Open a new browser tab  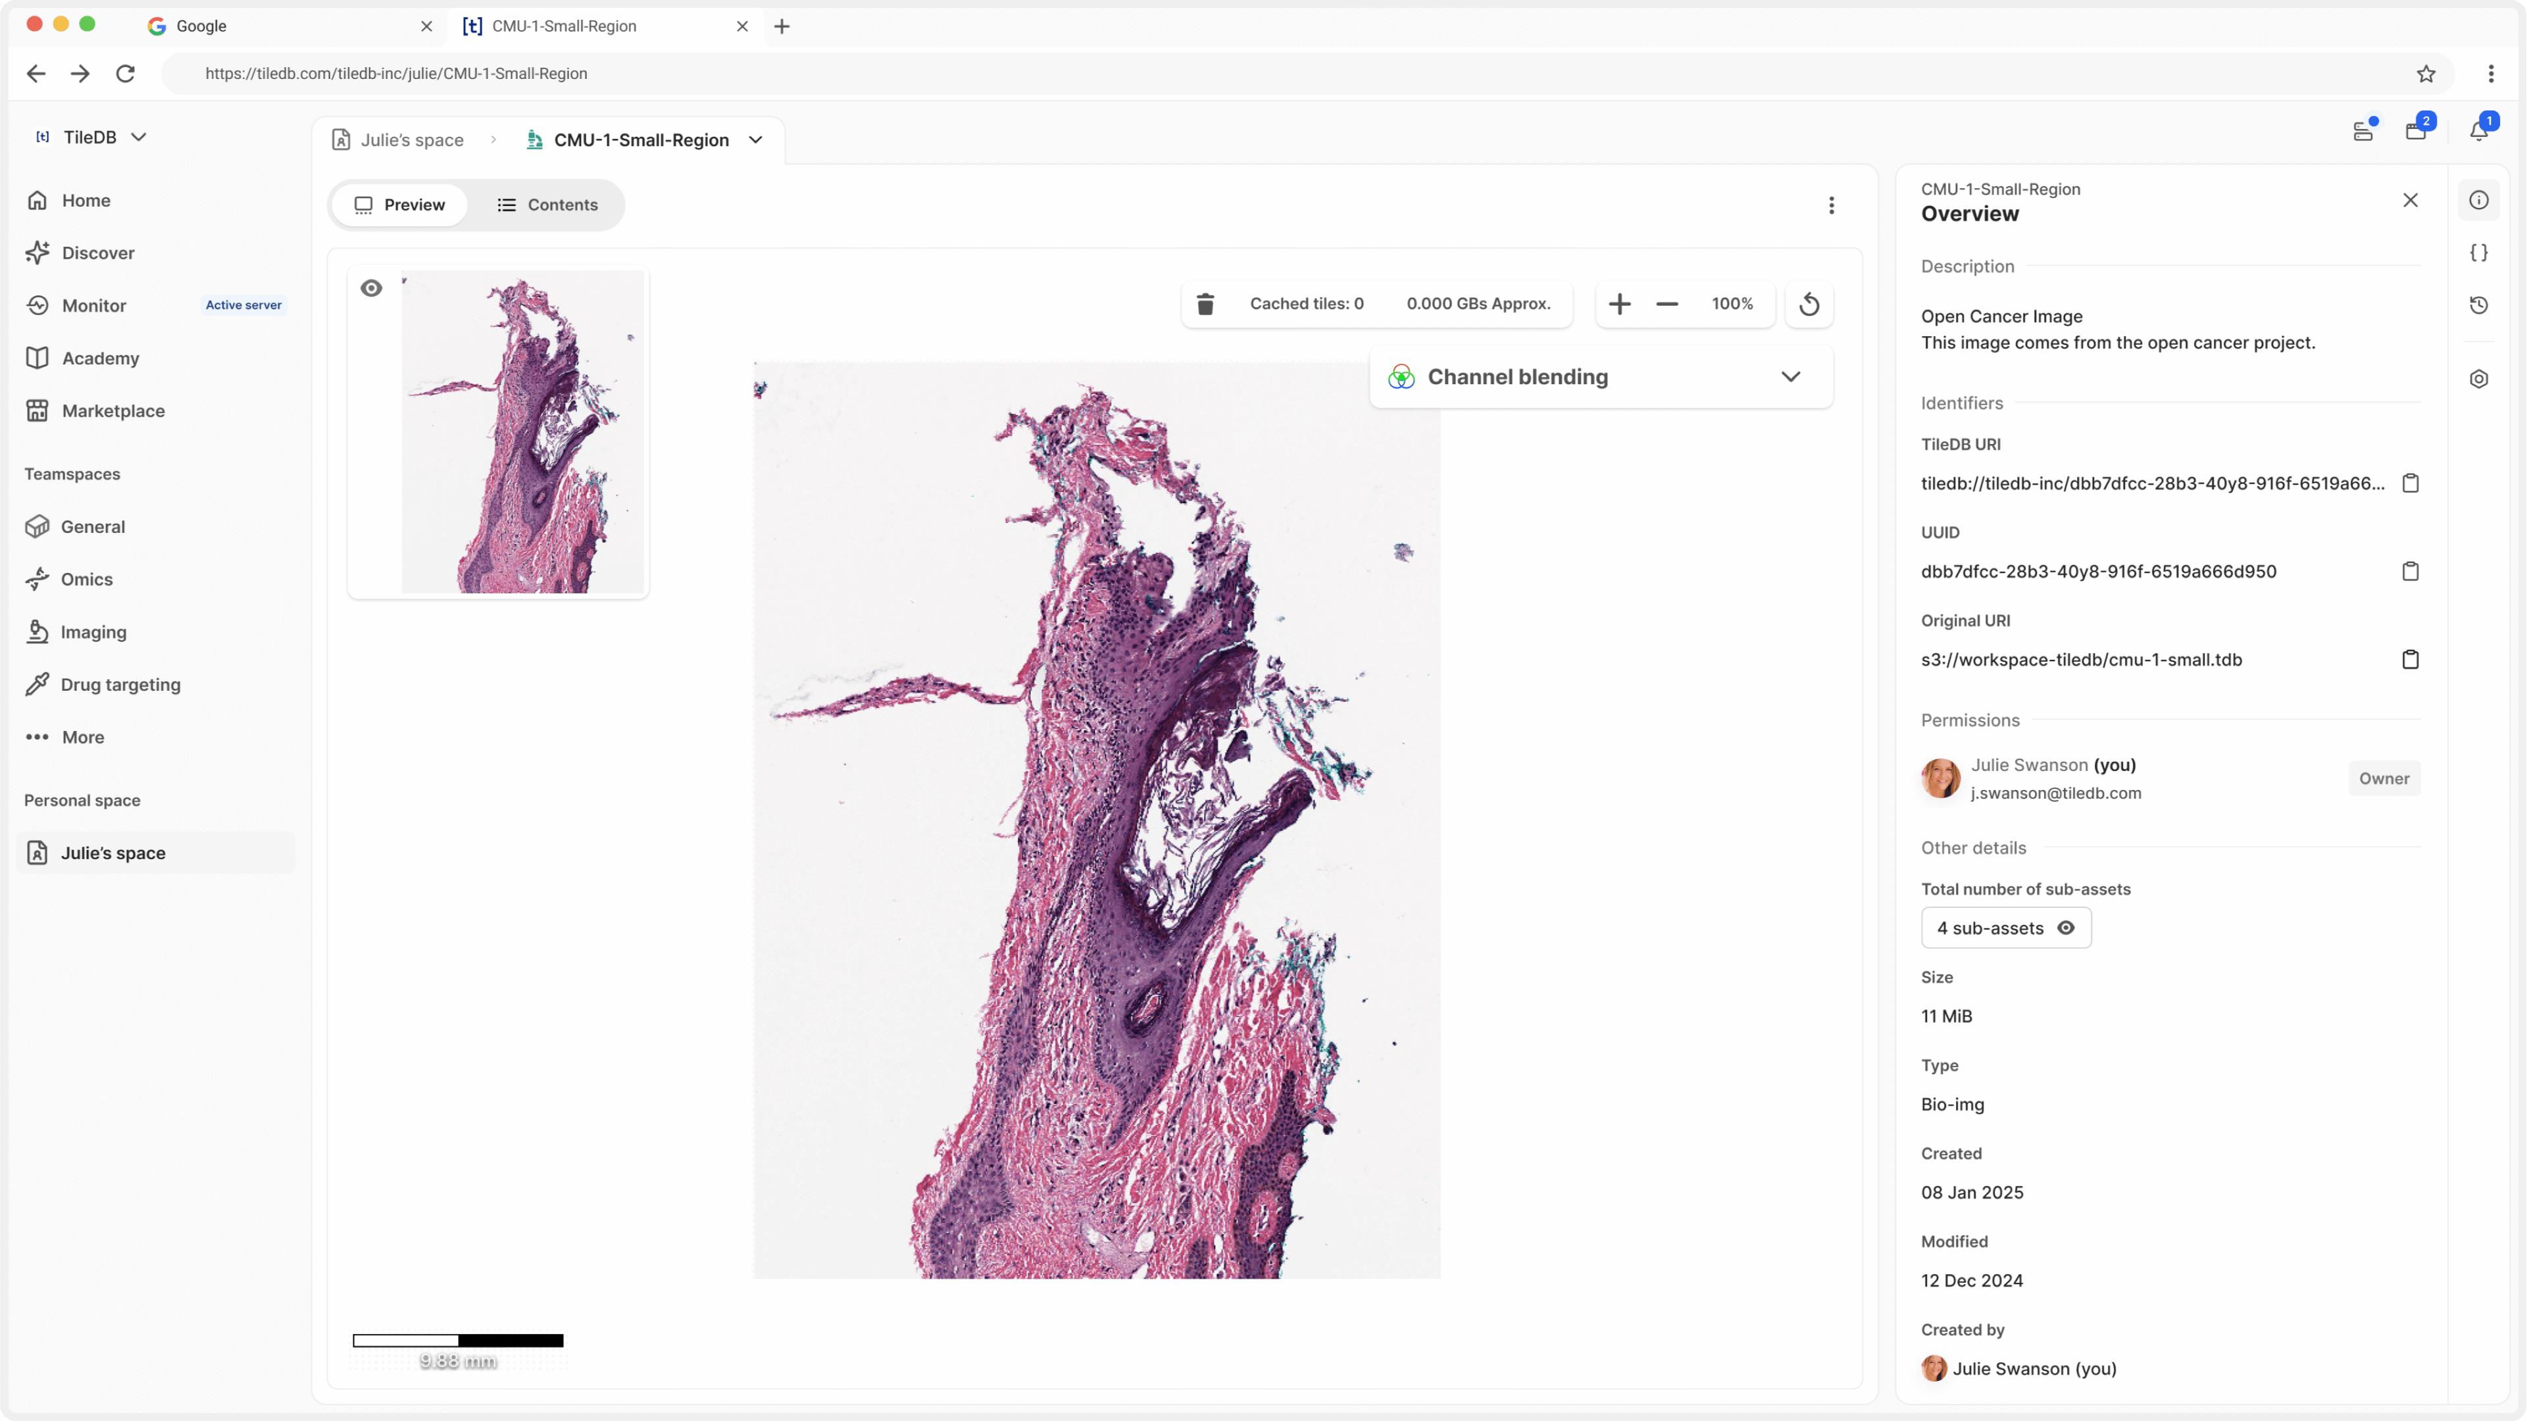pyautogui.click(x=782, y=26)
